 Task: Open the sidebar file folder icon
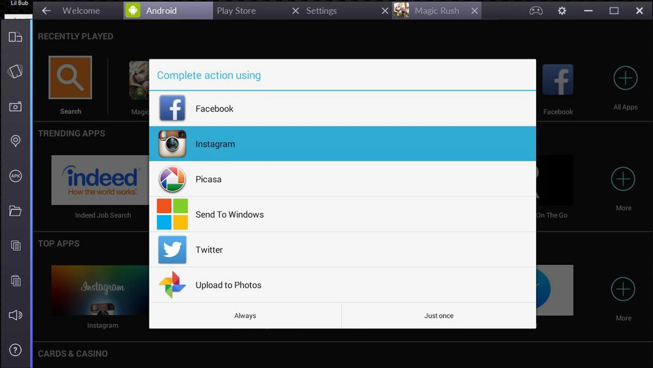click(x=15, y=211)
